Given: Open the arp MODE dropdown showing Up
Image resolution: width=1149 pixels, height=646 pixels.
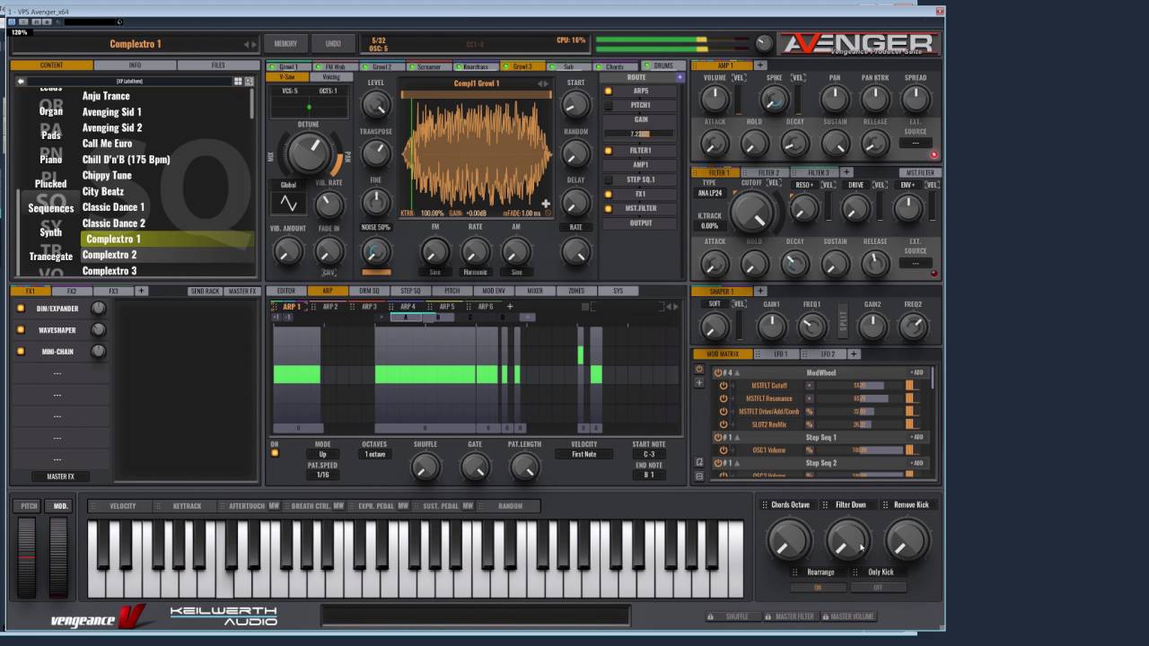Looking at the screenshot, I should pyautogui.click(x=322, y=454).
